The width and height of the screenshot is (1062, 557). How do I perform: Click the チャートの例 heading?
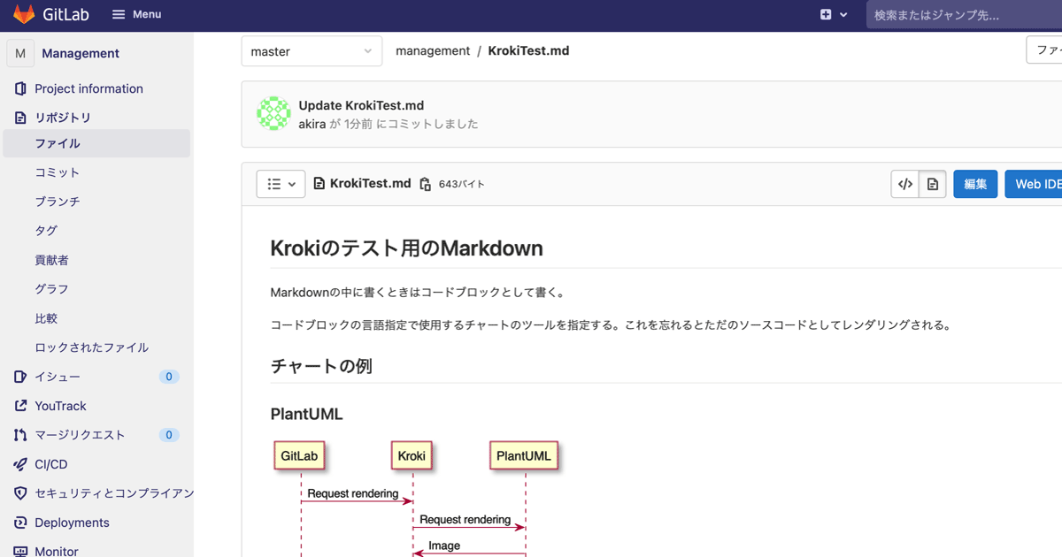(321, 366)
